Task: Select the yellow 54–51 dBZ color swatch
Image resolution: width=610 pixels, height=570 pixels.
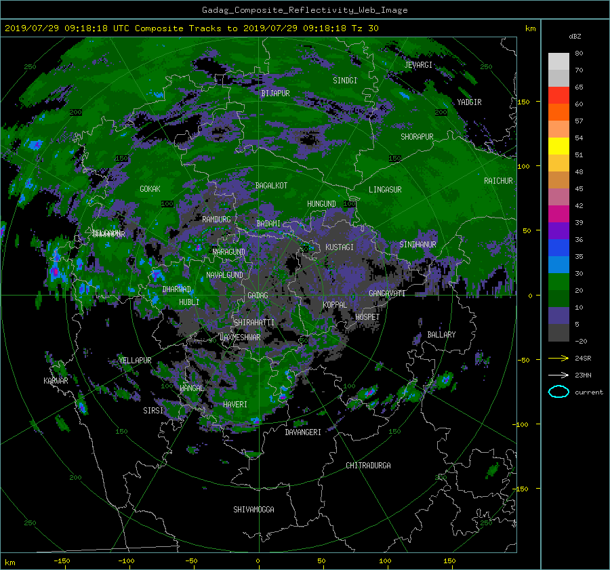Action: tap(558, 146)
